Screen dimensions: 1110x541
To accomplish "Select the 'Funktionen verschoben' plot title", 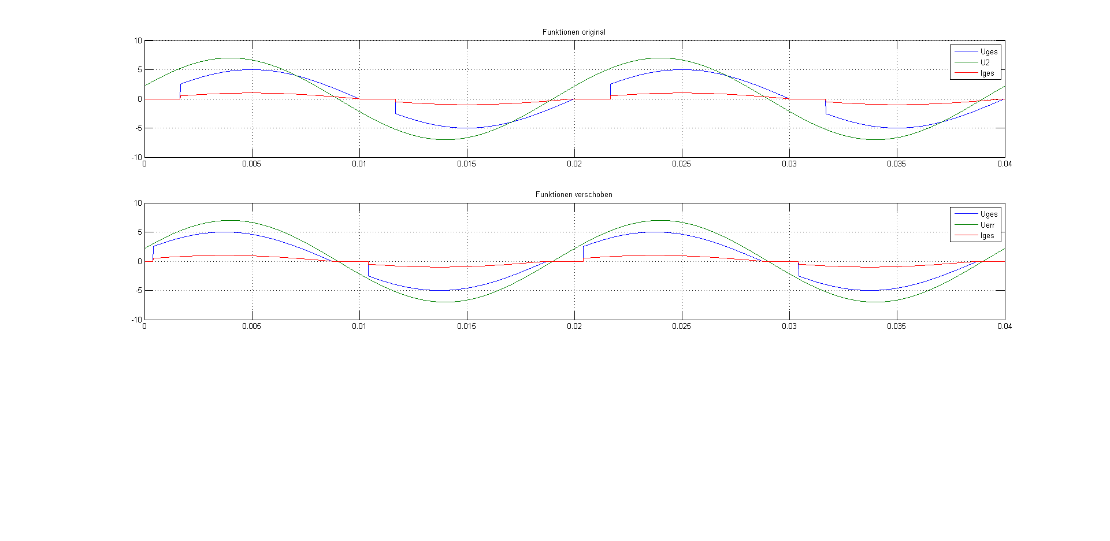I will (574, 195).
